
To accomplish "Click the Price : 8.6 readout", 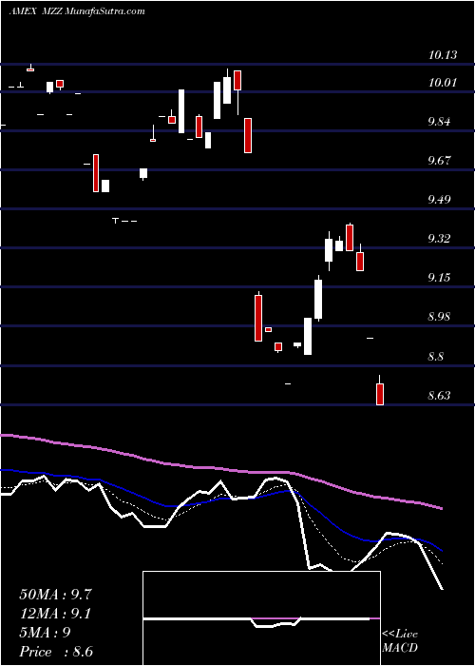I will point(56,652).
